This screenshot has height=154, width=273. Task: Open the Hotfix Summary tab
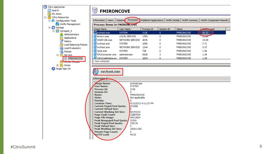click(190, 20)
